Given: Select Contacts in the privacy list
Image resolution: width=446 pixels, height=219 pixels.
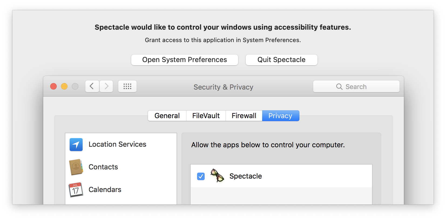Looking at the screenshot, I should click(121, 167).
